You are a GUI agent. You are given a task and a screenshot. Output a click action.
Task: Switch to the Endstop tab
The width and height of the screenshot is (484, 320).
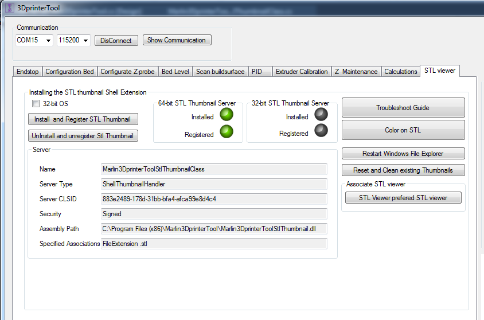click(28, 72)
